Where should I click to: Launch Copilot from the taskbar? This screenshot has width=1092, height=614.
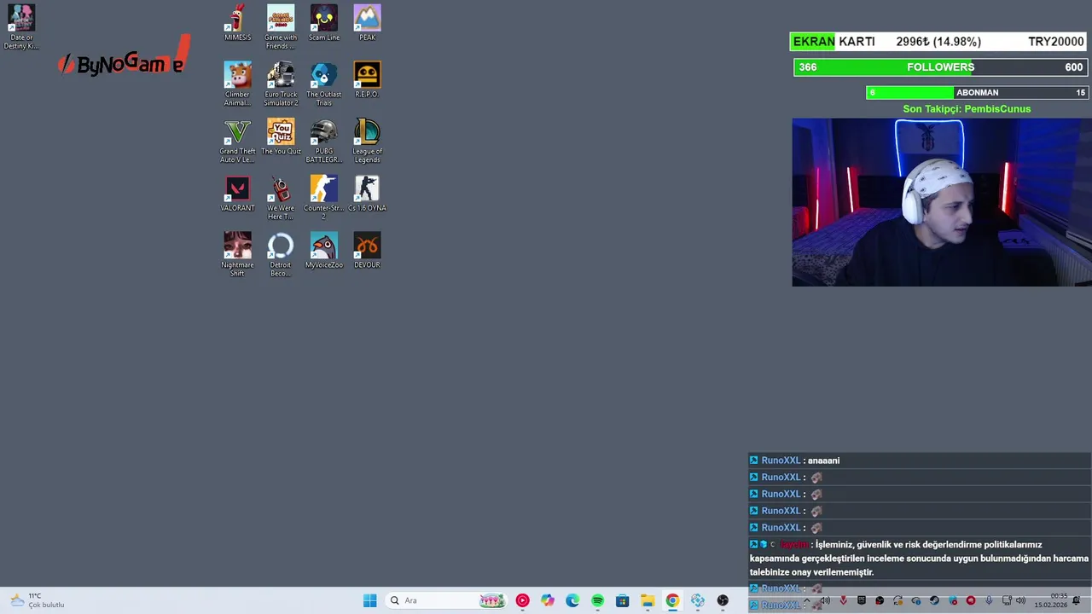(548, 600)
